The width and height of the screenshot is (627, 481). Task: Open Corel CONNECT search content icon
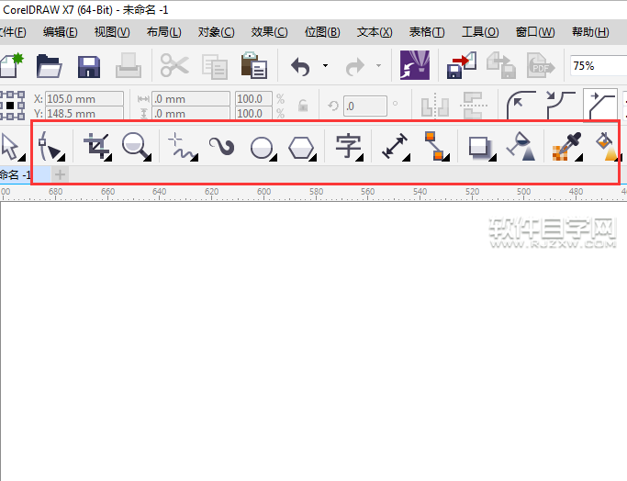(415, 65)
